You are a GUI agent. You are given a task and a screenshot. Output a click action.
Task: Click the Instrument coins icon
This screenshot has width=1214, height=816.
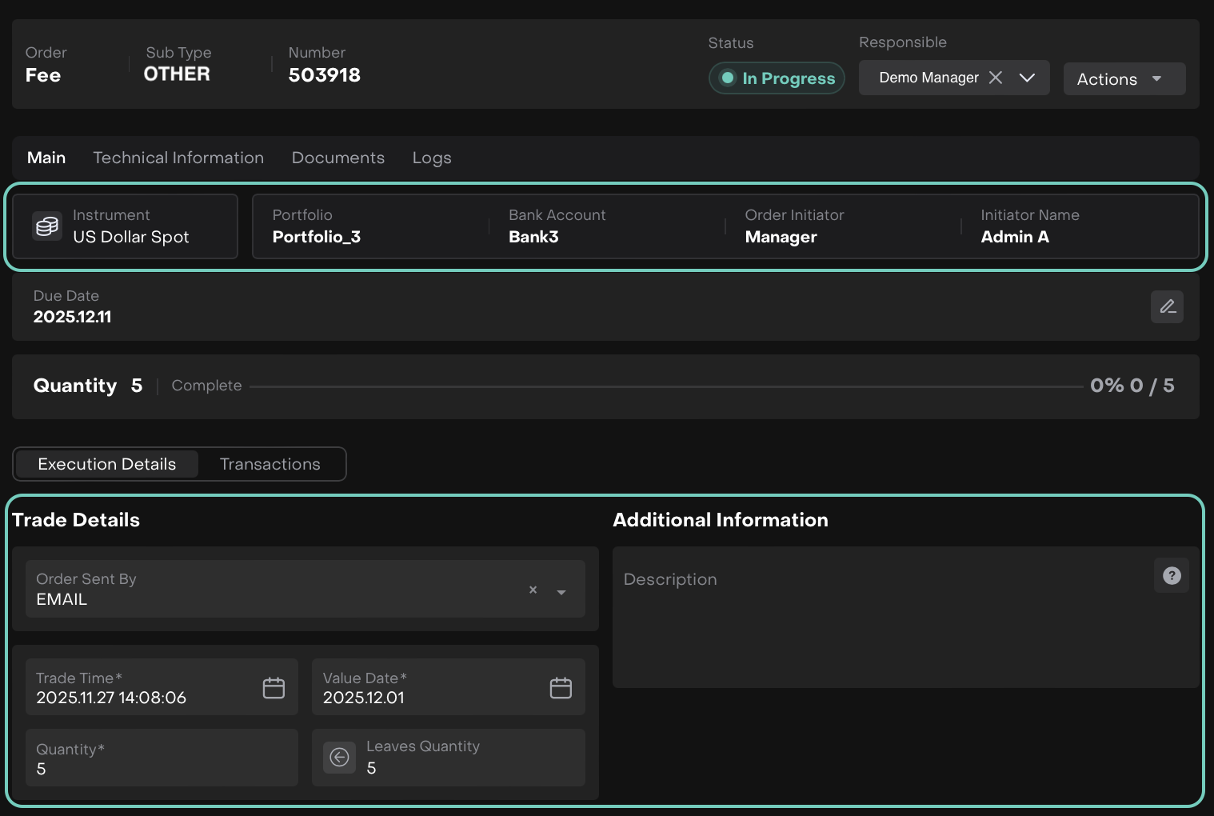[x=47, y=226]
